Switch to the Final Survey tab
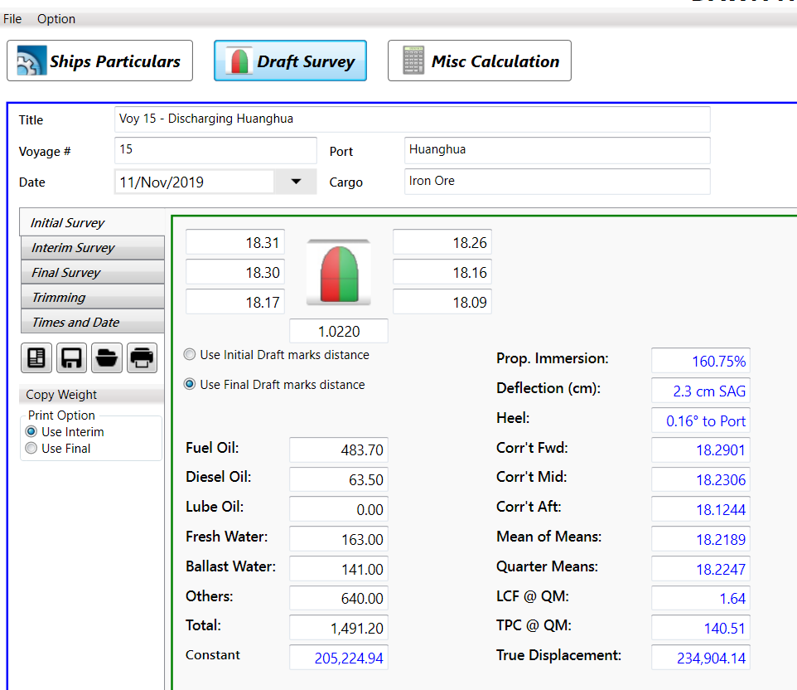This screenshot has height=690, width=797. 92,273
